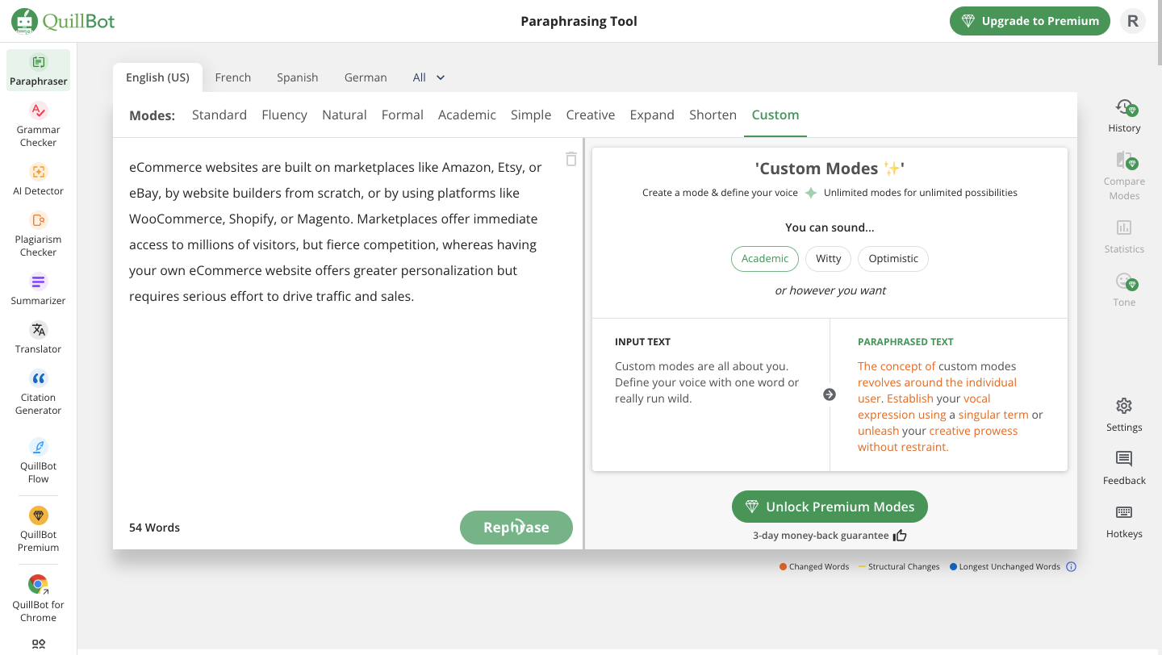Choose the Academic voice chip
The height and width of the screenshot is (655, 1162).
(x=765, y=258)
